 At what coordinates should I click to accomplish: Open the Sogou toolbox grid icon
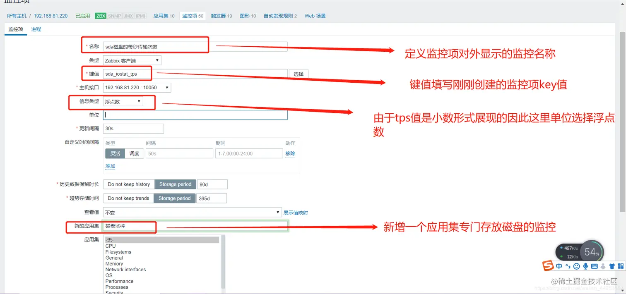621,266
